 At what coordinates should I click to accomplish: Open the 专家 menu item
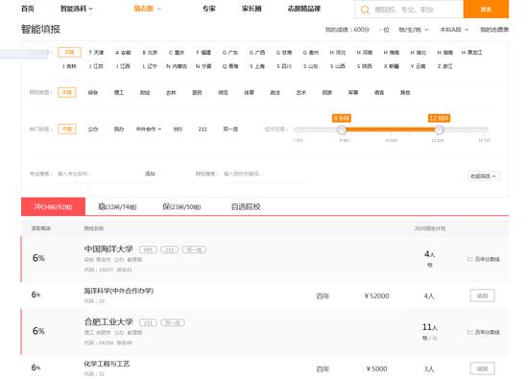208,9
